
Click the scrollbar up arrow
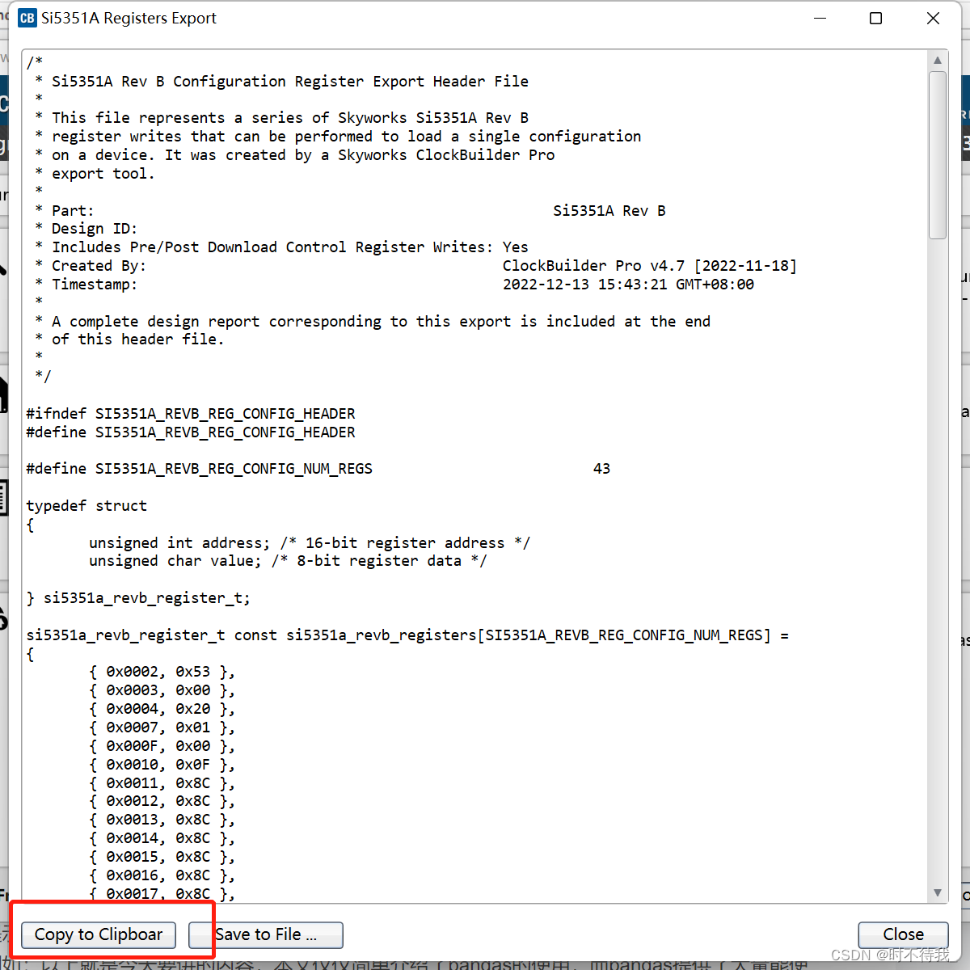(938, 61)
